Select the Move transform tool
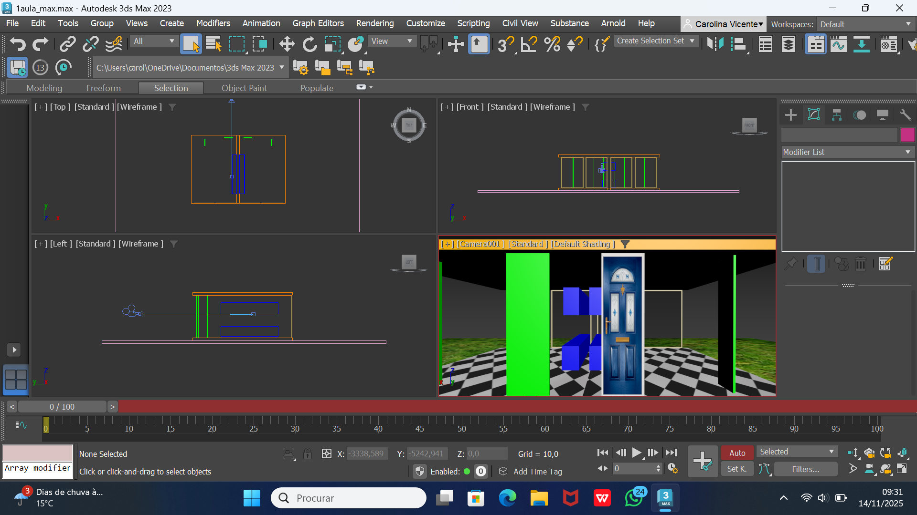 pyautogui.click(x=287, y=44)
